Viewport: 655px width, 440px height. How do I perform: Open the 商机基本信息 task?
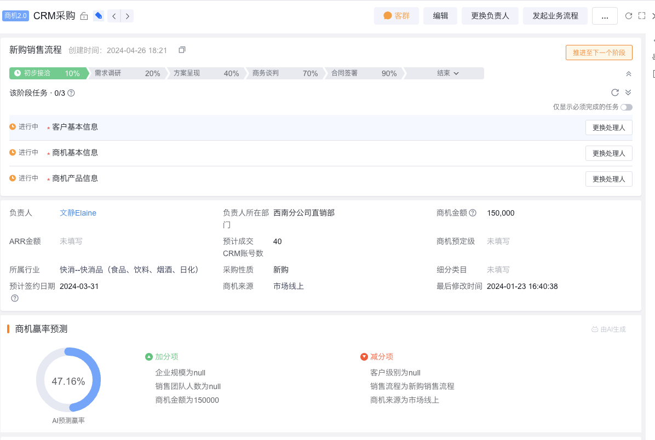point(75,153)
